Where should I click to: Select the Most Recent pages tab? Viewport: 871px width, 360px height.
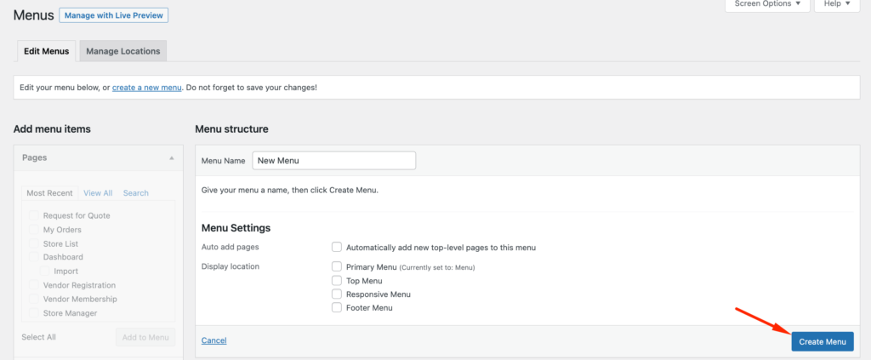[x=49, y=193]
